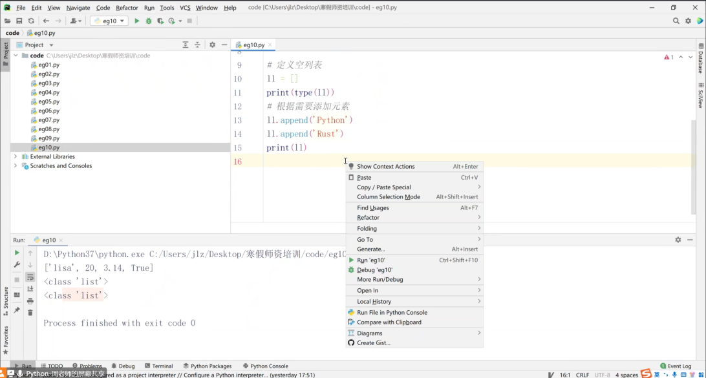Click Run with Coverage icon in toolbar
The image size is (706, 378).
[x=160, y=21]
